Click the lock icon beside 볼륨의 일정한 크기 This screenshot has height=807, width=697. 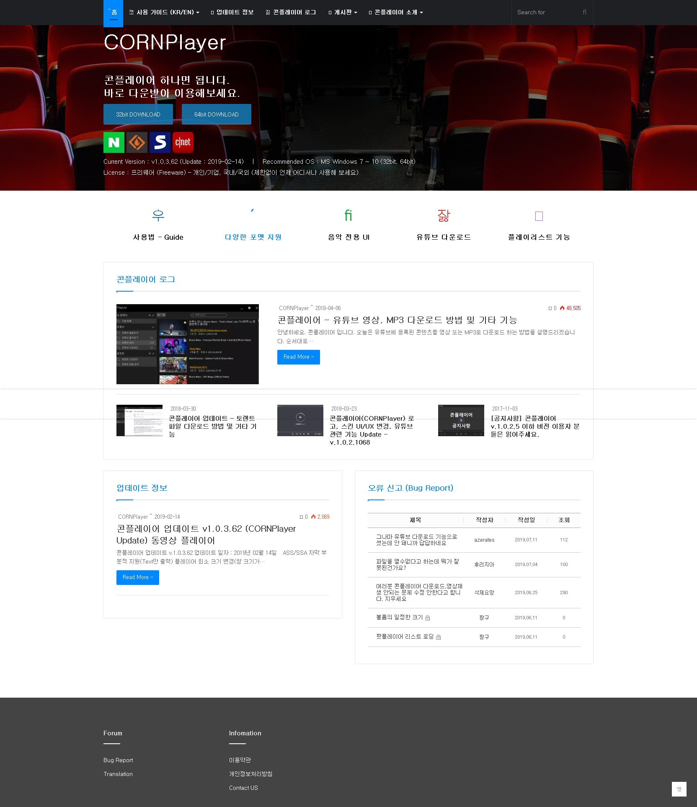428,618
